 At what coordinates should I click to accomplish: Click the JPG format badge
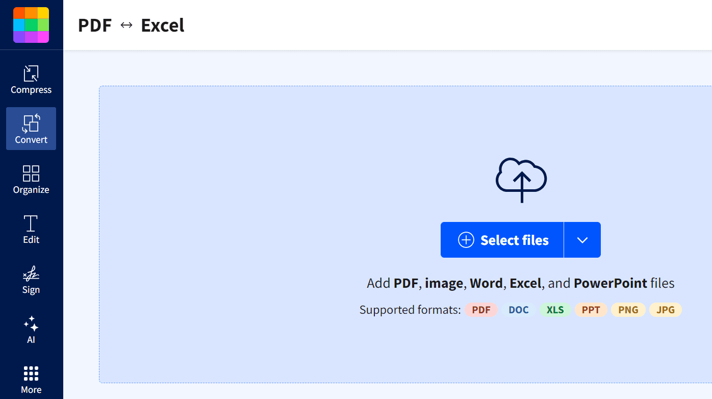coord(666,310)
